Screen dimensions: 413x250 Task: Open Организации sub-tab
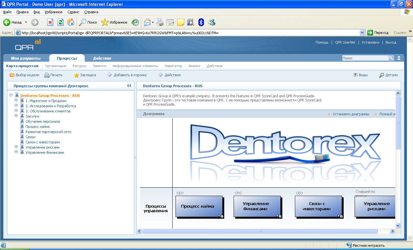55,66
